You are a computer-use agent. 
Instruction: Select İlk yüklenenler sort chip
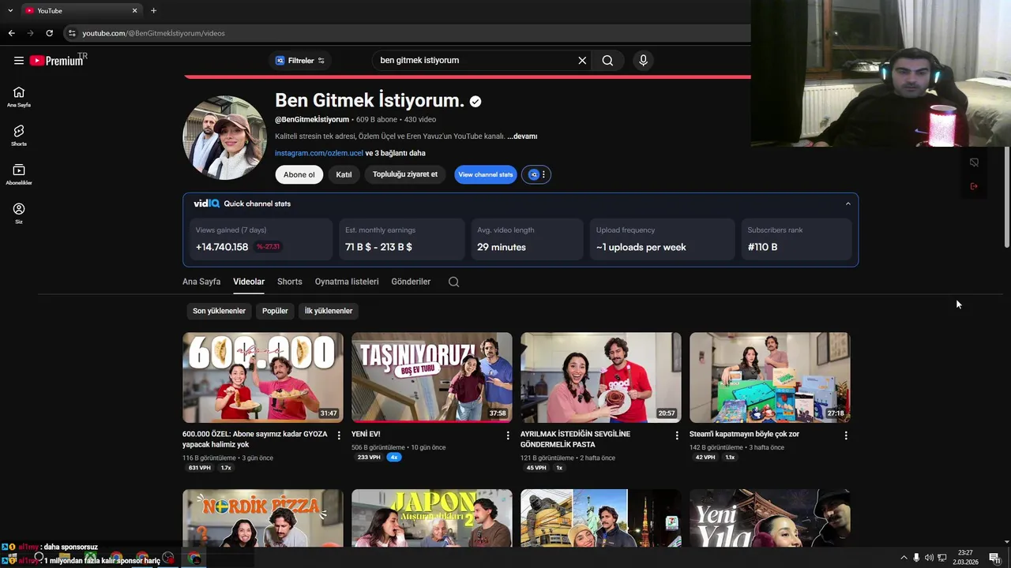(329, 311)
